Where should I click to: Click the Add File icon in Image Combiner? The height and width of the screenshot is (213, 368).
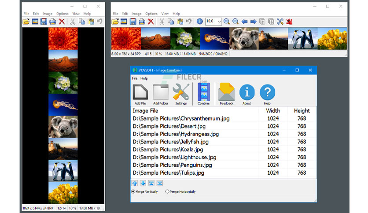[140, 92]
